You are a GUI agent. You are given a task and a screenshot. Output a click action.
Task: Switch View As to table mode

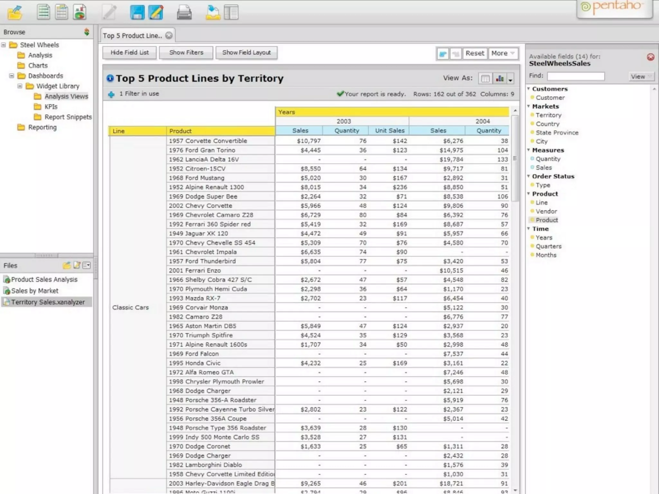(485, 78)
